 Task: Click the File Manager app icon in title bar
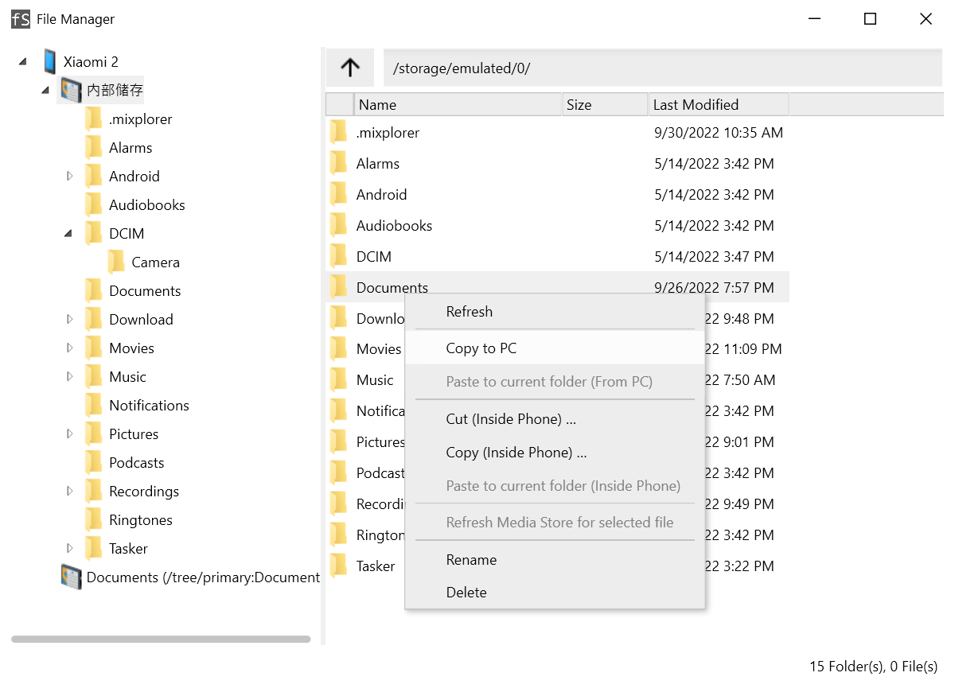point(21,19)
